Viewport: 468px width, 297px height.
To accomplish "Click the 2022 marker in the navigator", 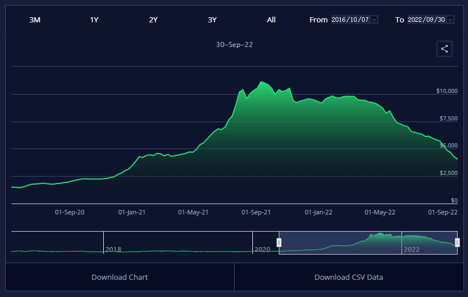I will 411,249.
